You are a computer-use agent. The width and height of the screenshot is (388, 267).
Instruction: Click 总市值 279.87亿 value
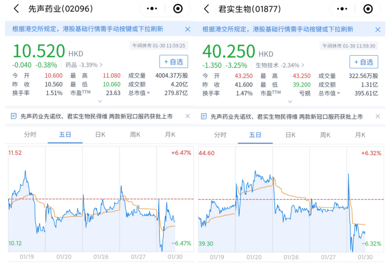point(176,93)
